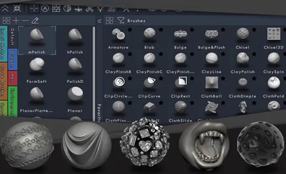Screen dimensions: 286x174
Task: Select the mPolish brush
Action: click(37, 40)
